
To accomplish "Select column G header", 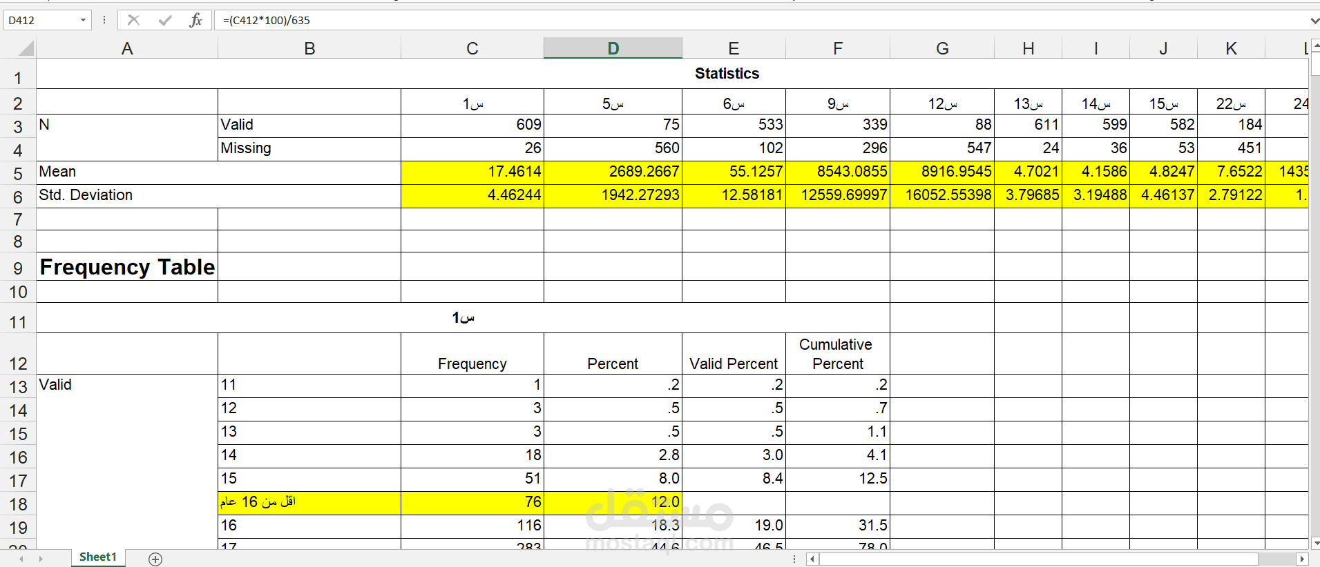I will [x=942, y=48].
